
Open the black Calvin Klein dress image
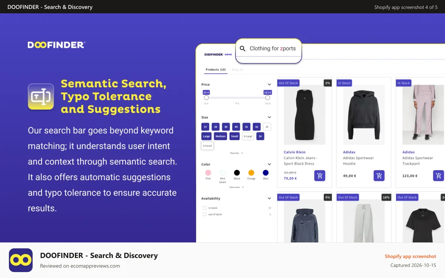coord(304,115)
